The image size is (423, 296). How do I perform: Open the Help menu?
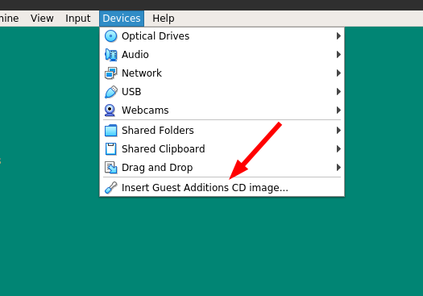[x=164, y=19]
